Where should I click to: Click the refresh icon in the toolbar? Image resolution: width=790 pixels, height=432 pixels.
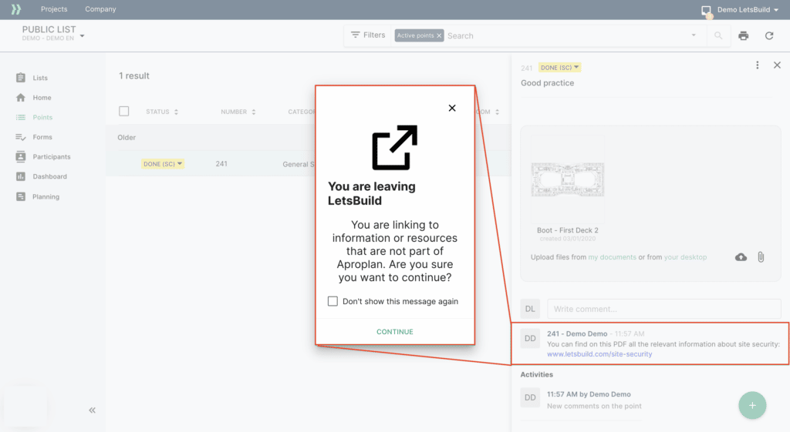pos(768,35)
